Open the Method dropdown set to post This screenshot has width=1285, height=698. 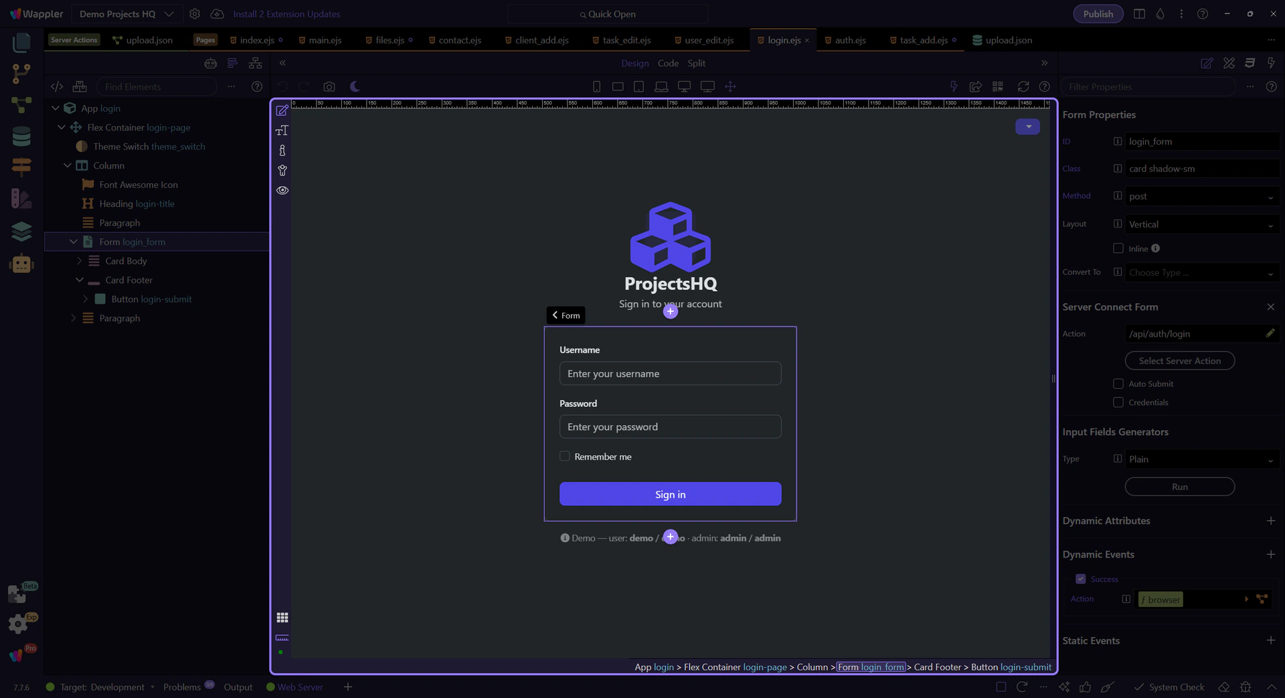1201,196
